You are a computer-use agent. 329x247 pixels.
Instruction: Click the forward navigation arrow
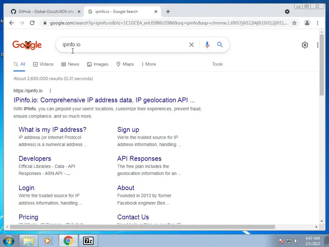click(22, 23)
